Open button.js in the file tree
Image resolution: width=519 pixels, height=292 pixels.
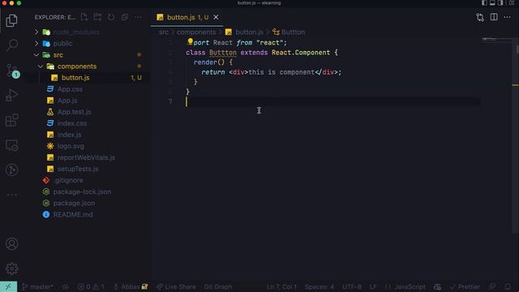(x=75, y=78)
